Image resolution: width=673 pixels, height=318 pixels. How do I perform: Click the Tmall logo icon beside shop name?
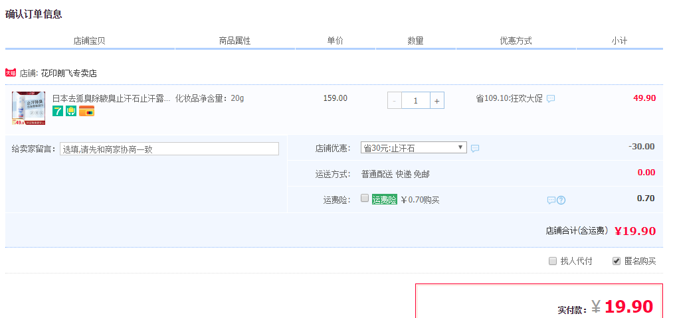(x=11, y=73)
